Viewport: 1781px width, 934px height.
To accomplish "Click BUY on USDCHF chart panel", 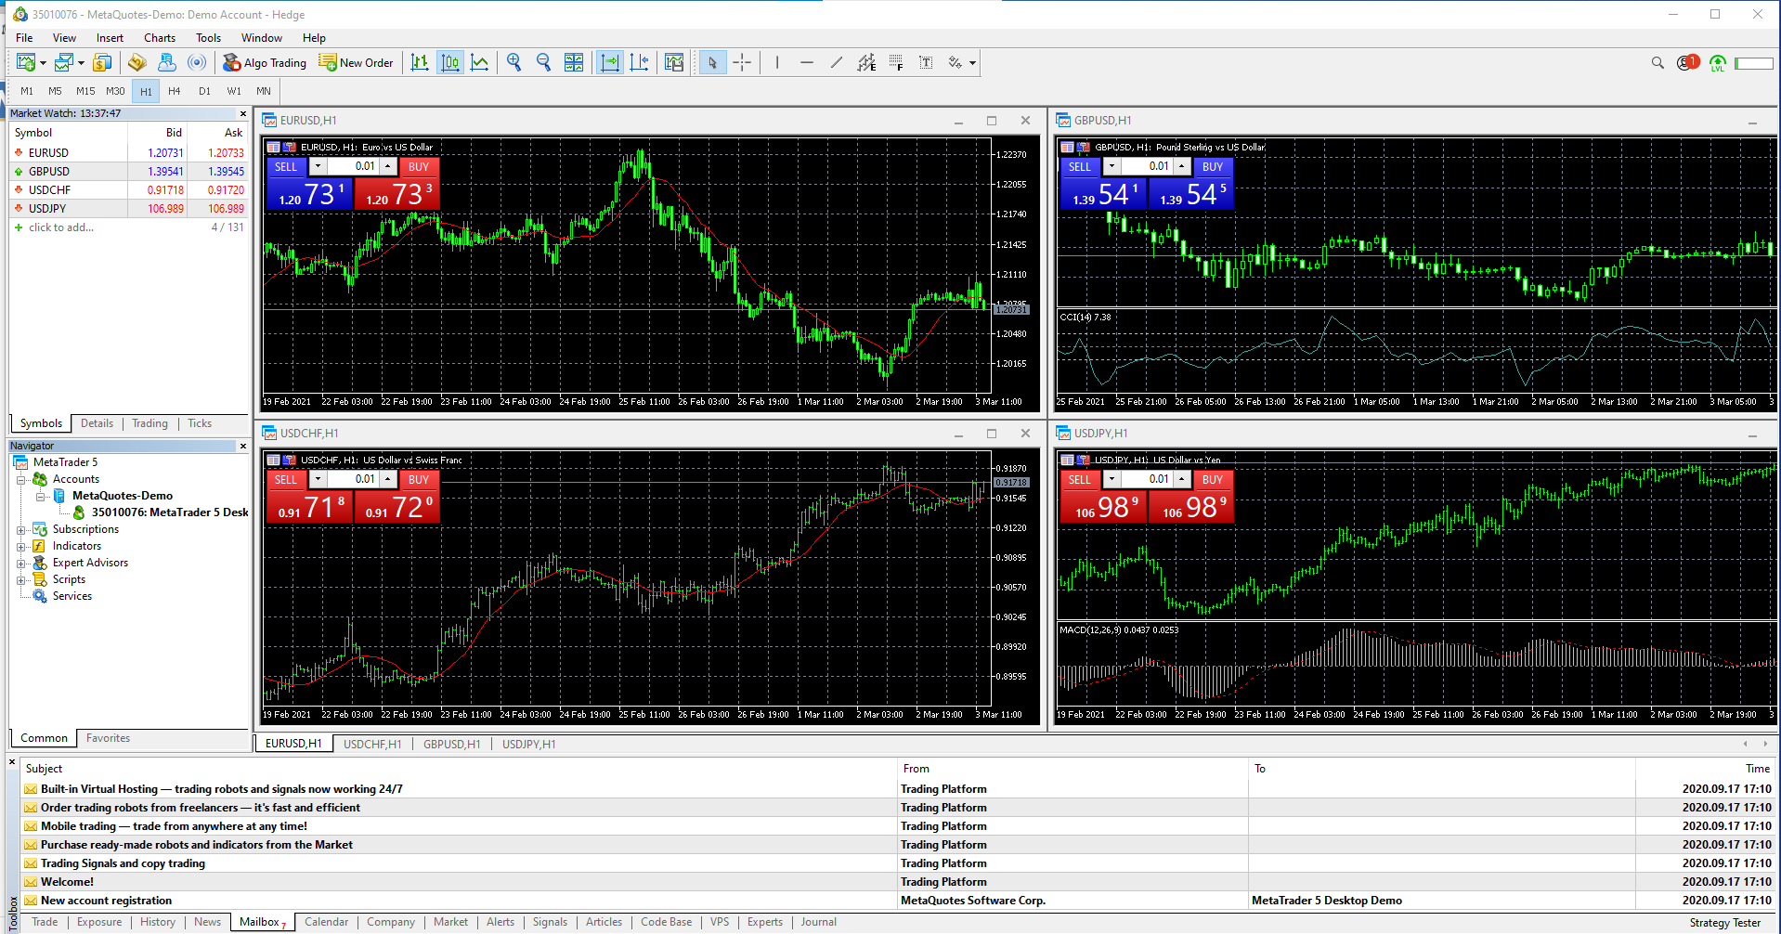I will coord(419,480).
